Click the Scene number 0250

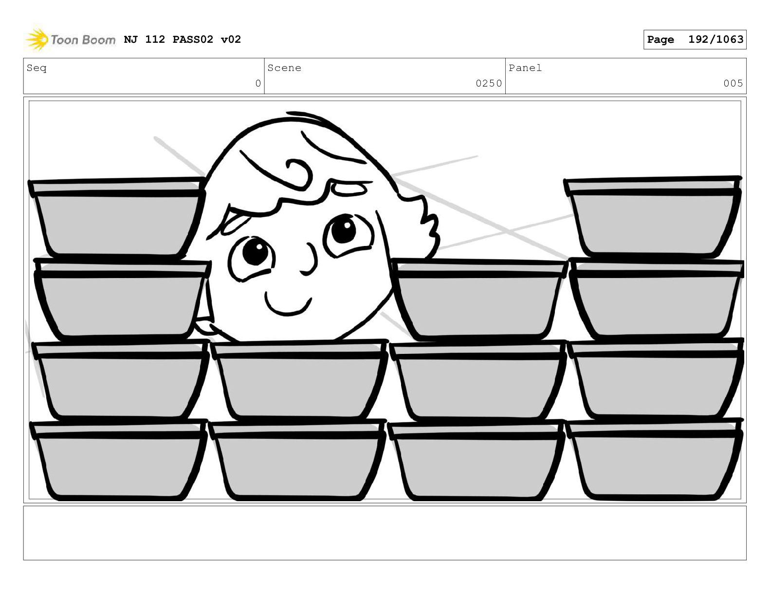click(x=489, y=84)
